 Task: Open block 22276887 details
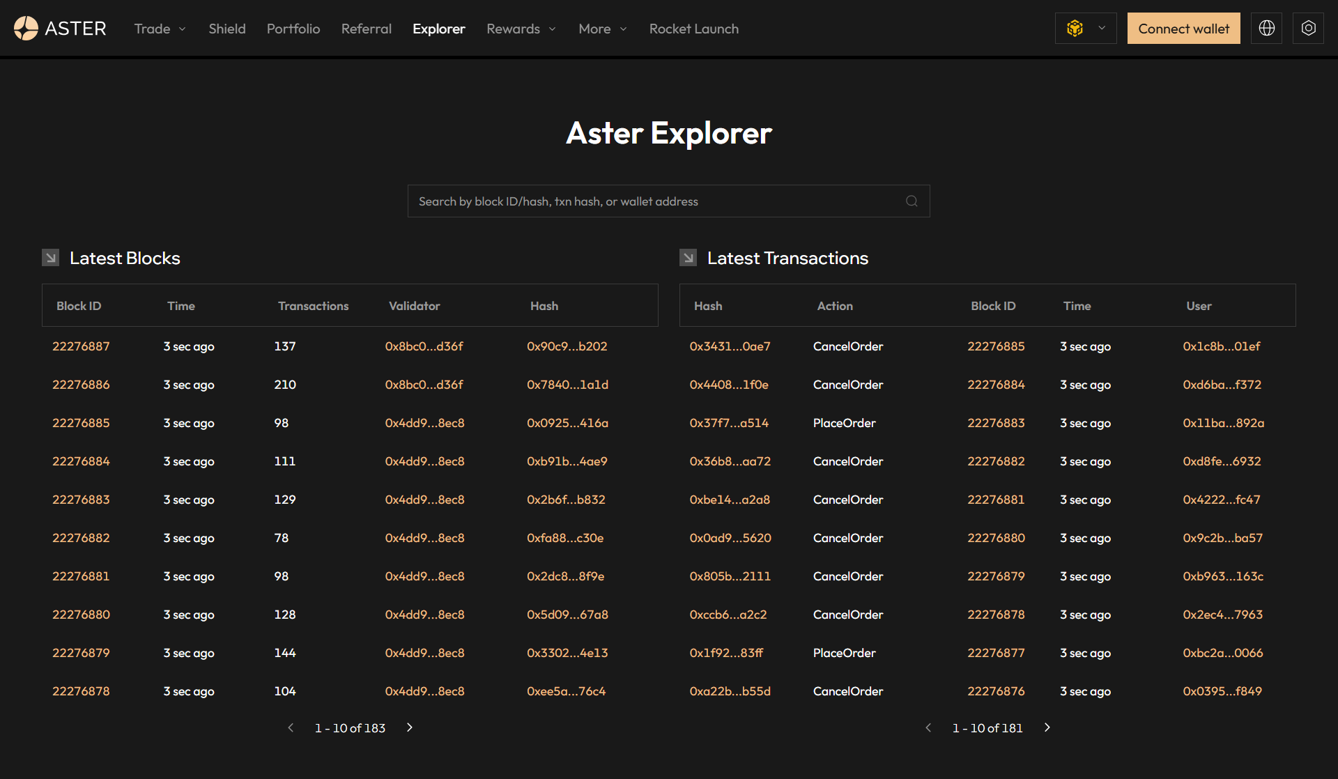click(81, 346)
